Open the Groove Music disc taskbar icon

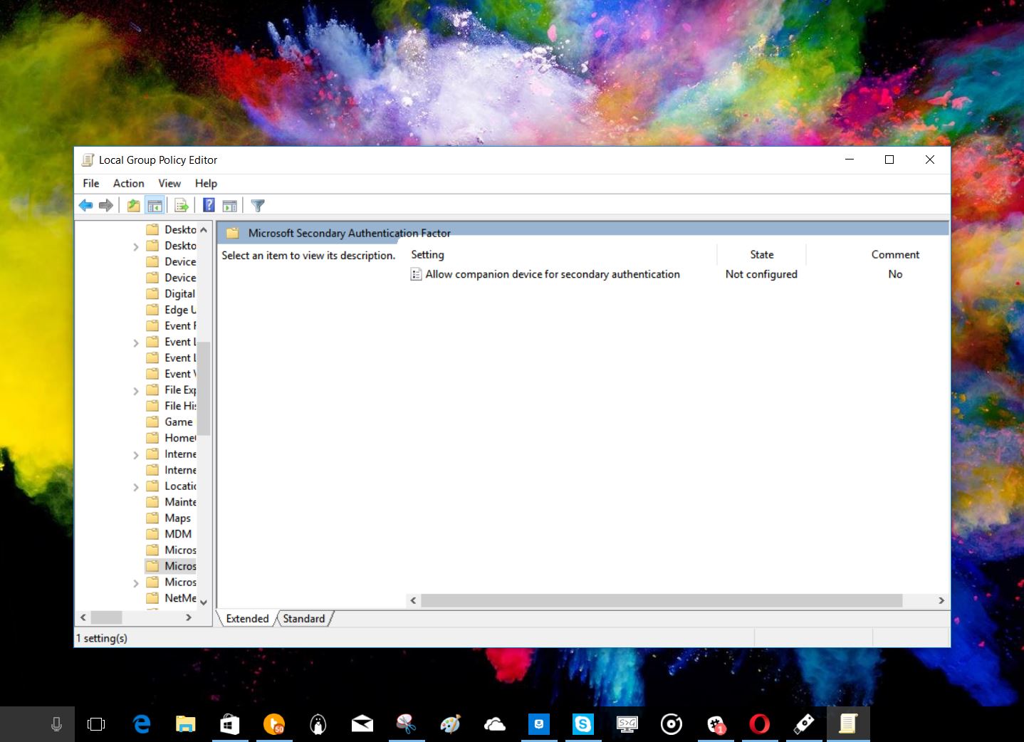pos(671,724)
